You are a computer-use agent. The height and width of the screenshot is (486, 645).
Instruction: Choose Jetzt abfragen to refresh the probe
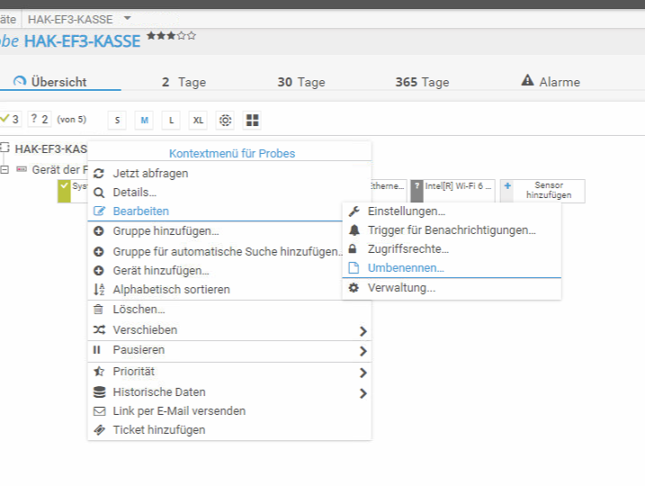[150, 173]
